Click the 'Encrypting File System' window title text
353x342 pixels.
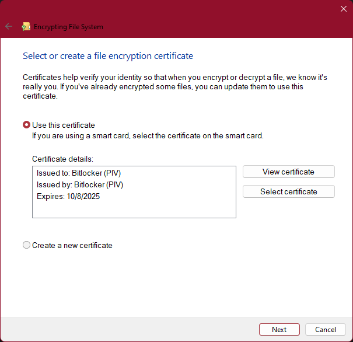point(68,27)
